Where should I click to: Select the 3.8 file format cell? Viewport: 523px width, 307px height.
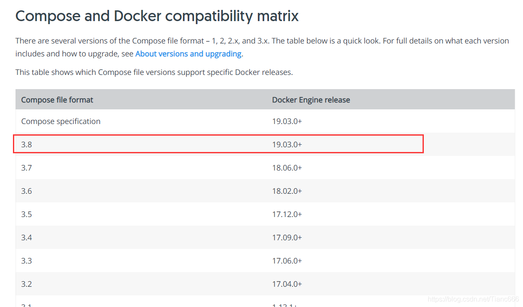pyautogui.click(x=27, y=144)
